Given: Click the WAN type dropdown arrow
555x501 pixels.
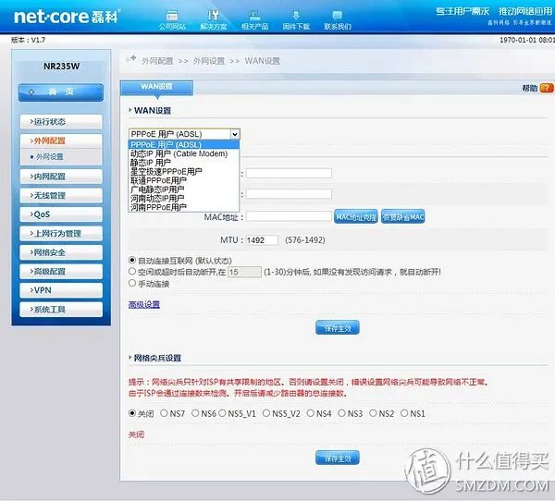Looking at the screenshot, I should click(x=235, y=134).
